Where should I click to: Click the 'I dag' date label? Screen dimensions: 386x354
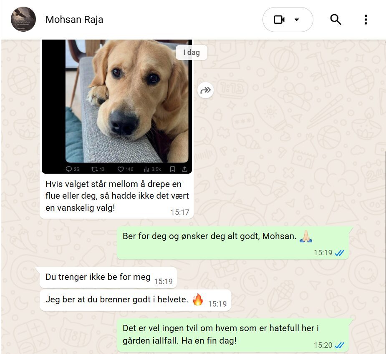[192, 52]
